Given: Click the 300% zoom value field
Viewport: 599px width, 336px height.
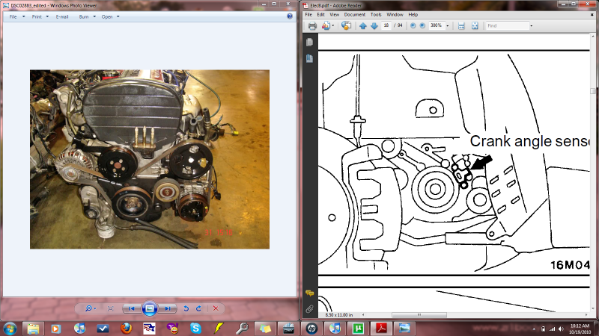Looking at the screenshot, I should [437, 25].
